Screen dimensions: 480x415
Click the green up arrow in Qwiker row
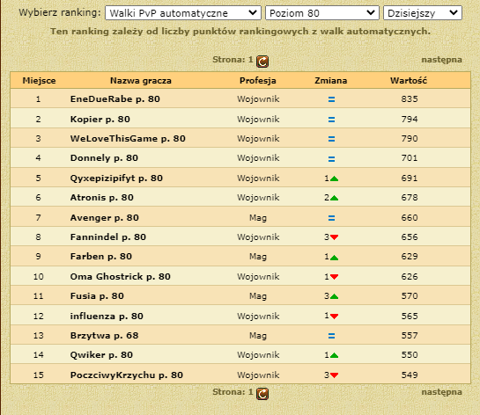335,355
